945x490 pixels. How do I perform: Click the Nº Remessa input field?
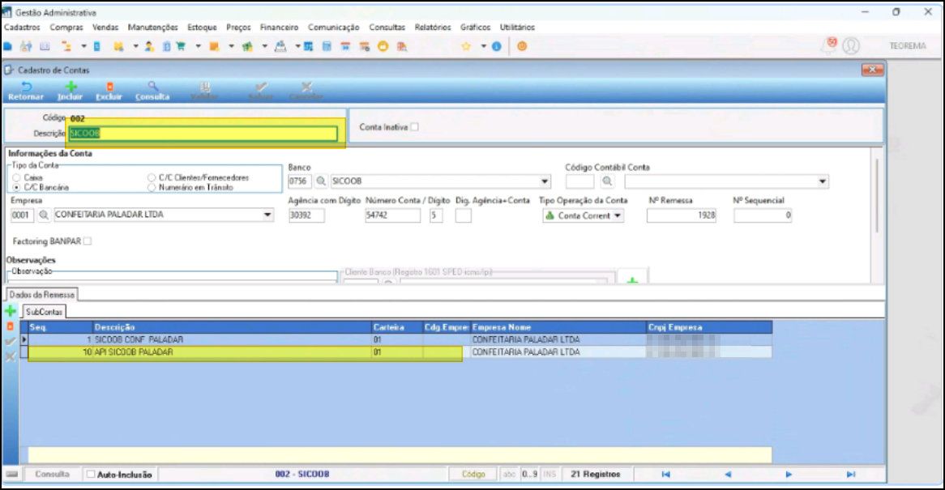tap(682, 215)
